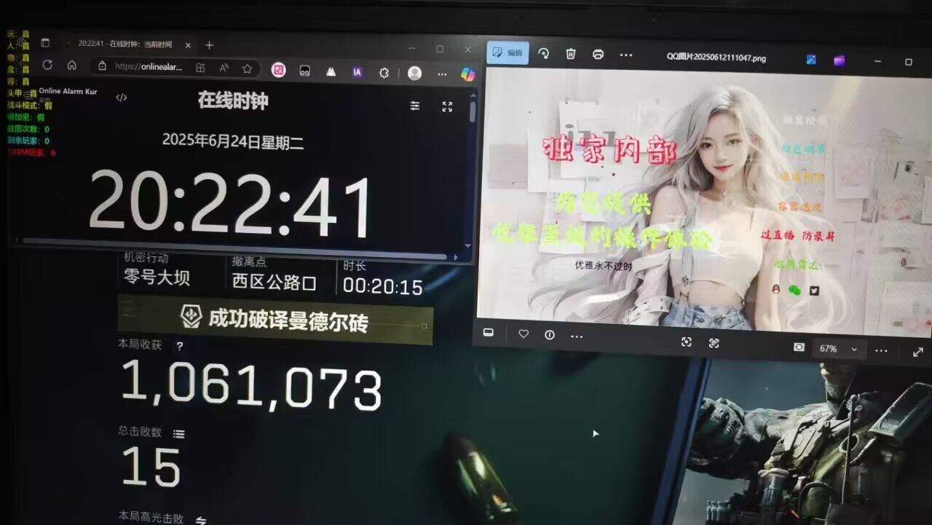Screen dimensions: 932x525
Task: Open the purple IA extension
Action: [357, 72]
